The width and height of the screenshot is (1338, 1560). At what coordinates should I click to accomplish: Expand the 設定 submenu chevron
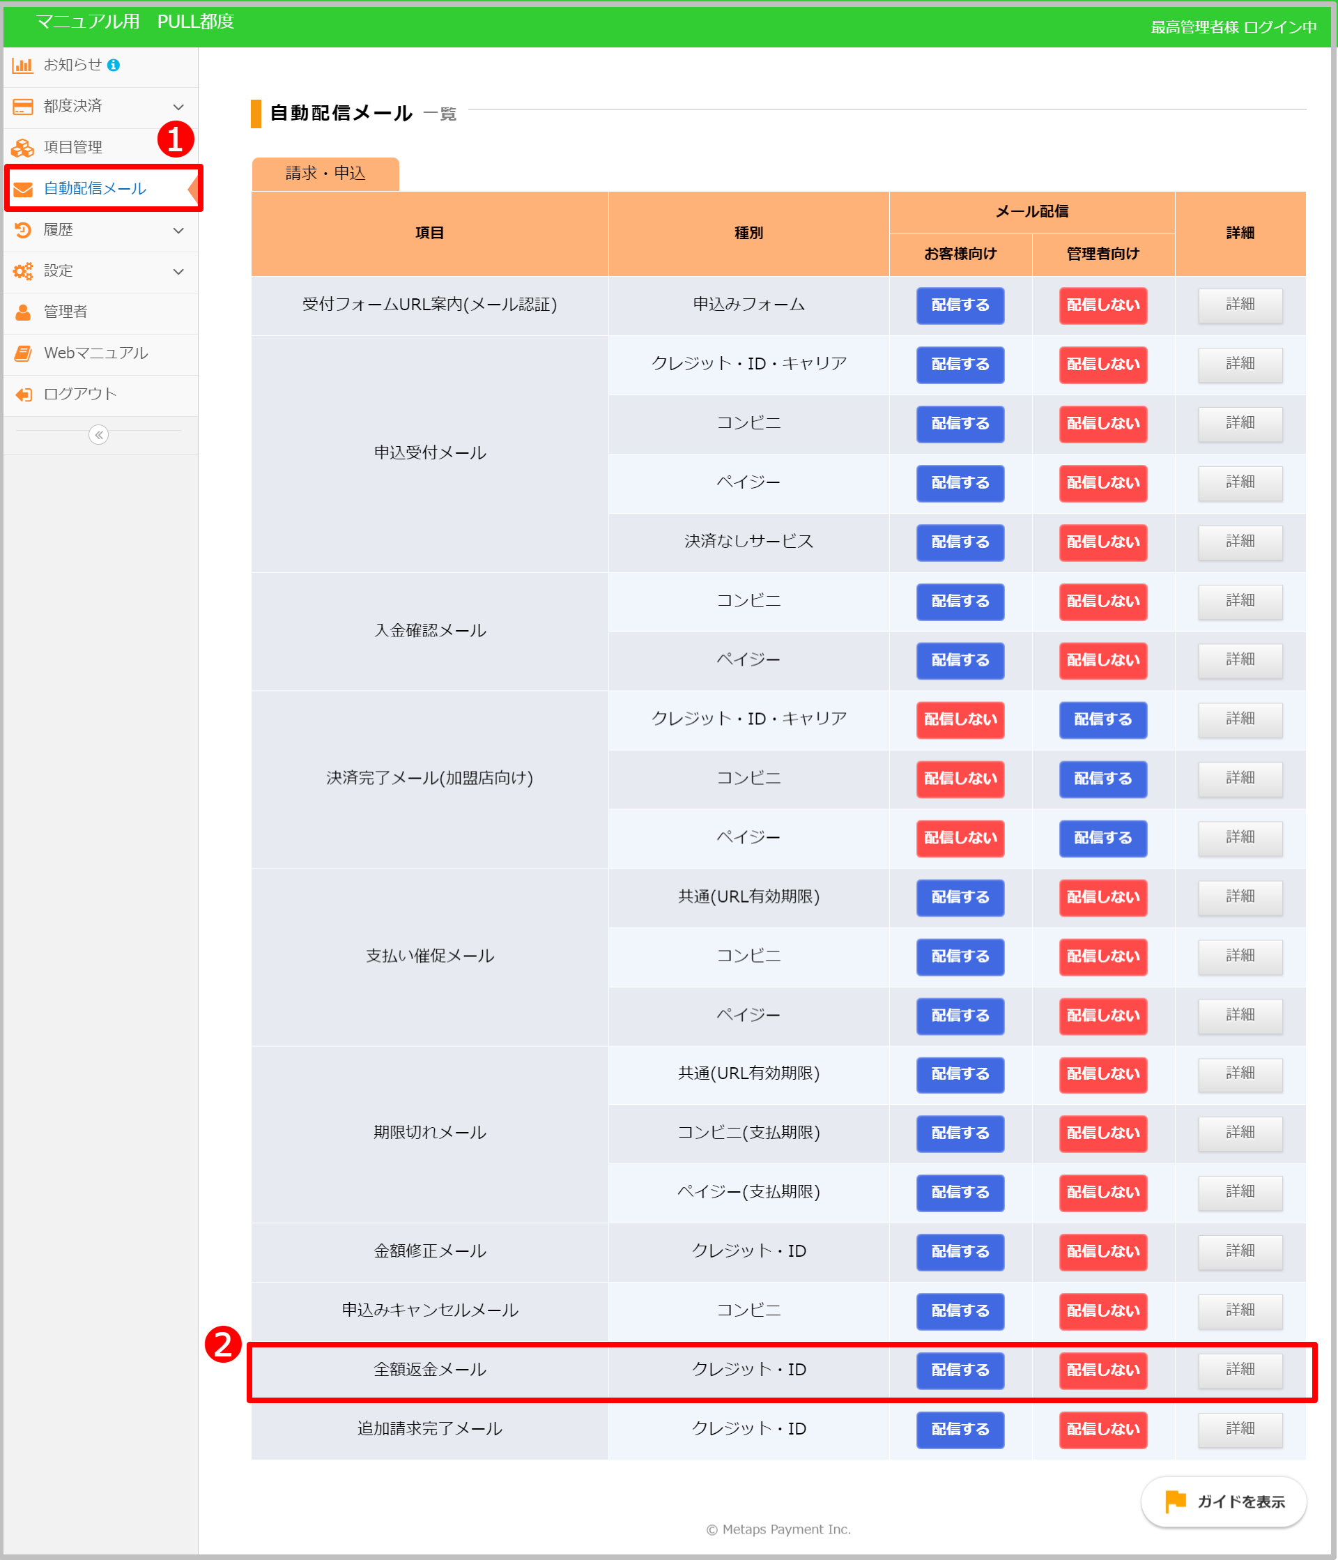coord(178,271)
